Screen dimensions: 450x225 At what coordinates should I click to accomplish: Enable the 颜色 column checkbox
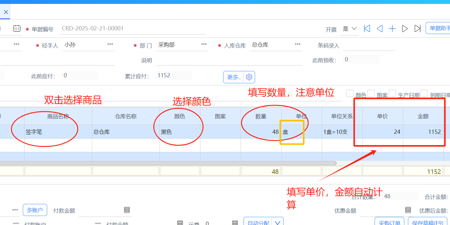pyautogui.click(x=350, y=94)
